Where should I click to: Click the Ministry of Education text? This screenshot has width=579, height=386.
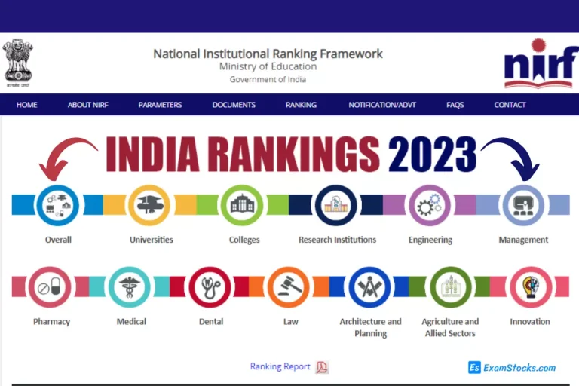[x=268, y=66]
